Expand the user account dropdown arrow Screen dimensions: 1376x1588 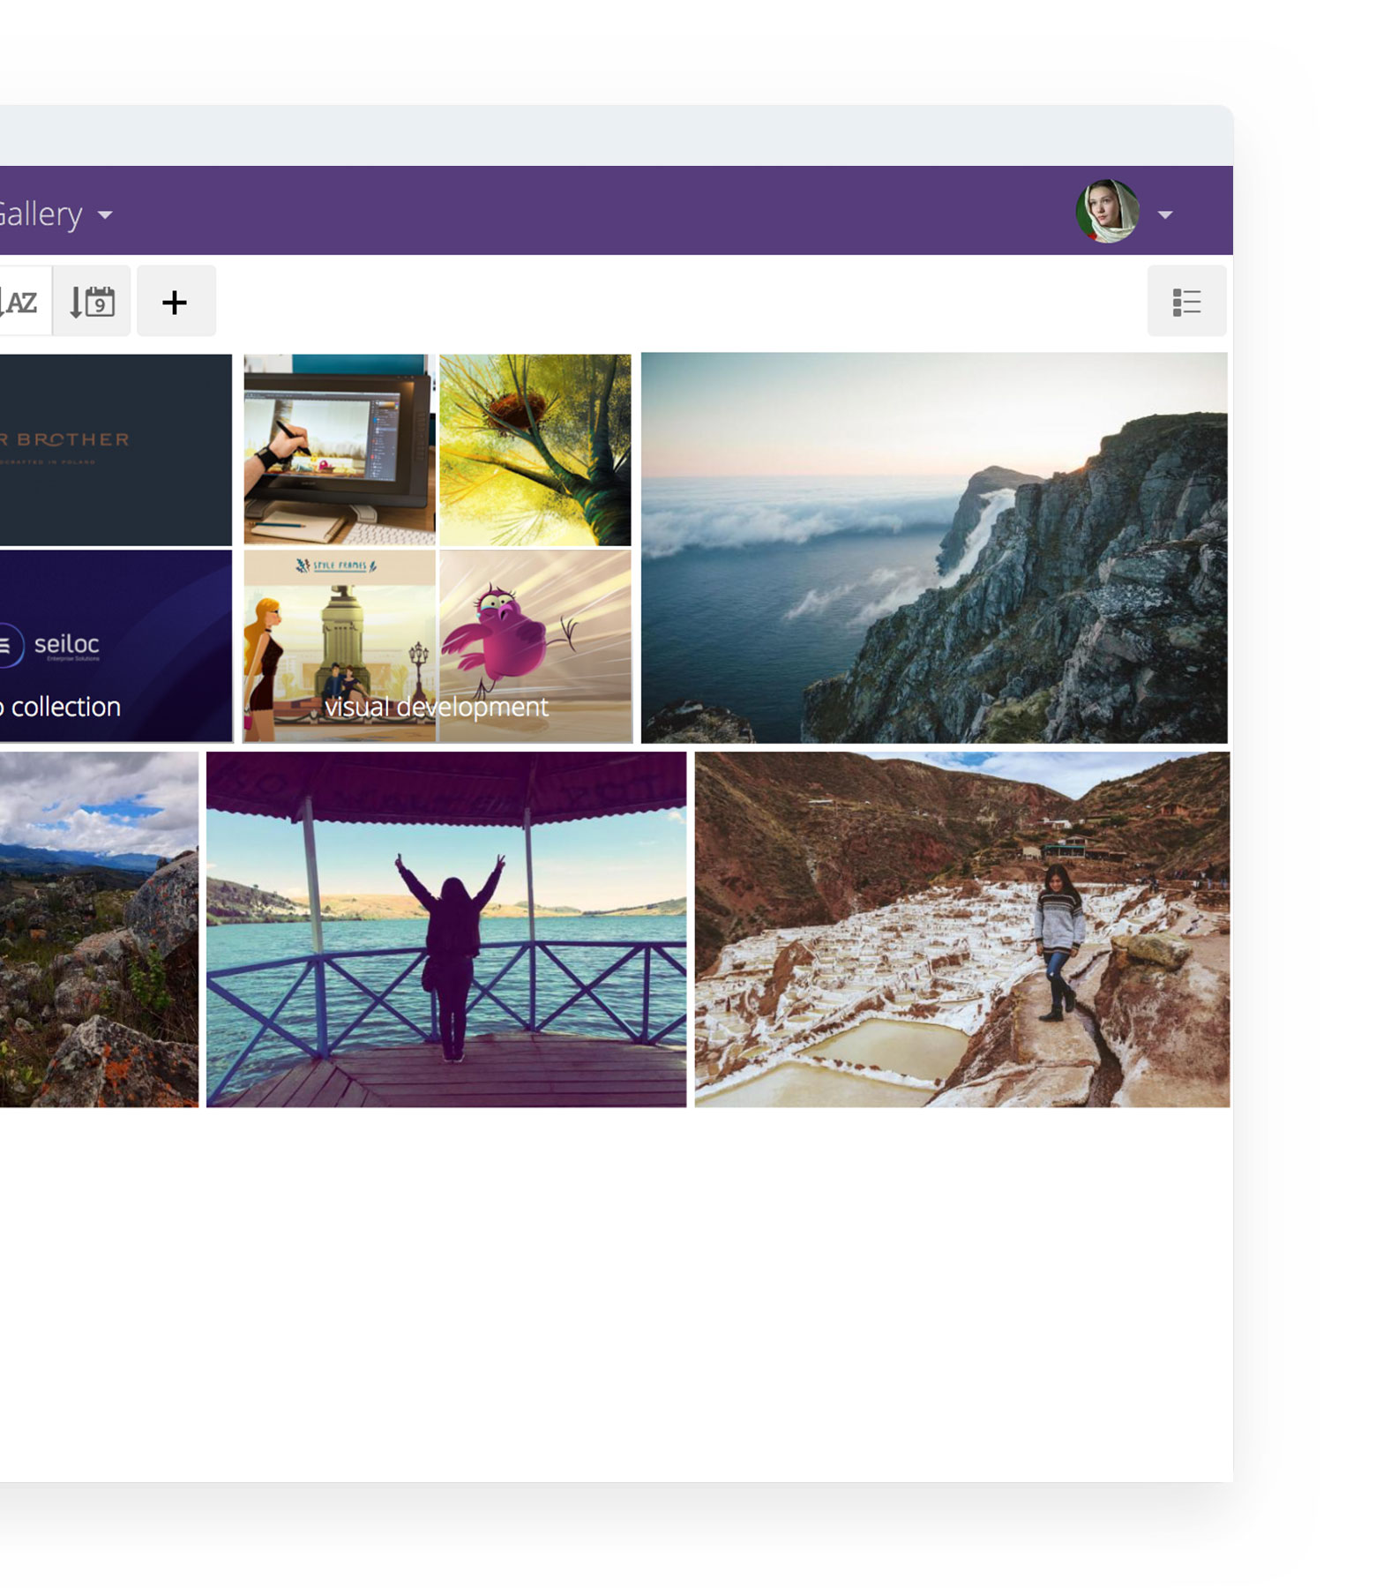tap(1165, 214)
